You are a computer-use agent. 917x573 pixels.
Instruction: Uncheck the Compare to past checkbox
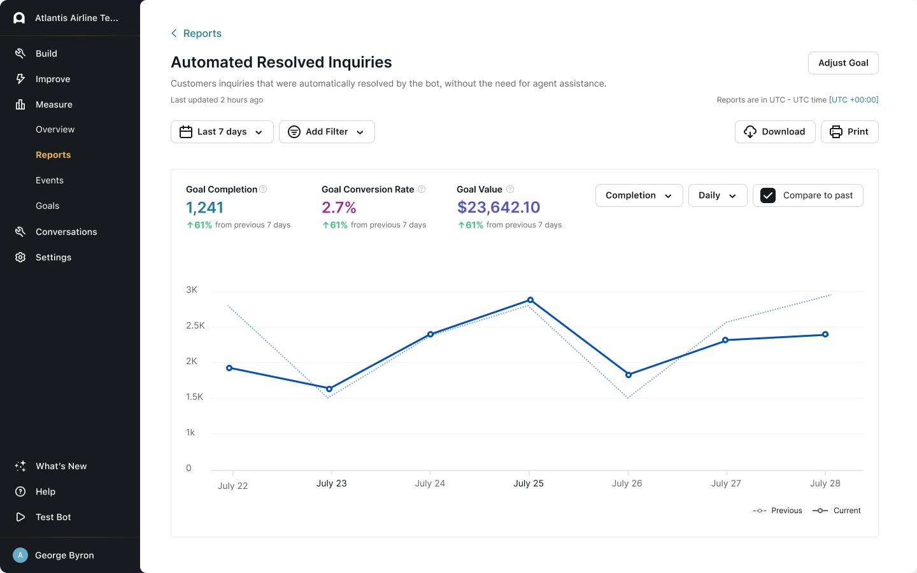point(768,195)
